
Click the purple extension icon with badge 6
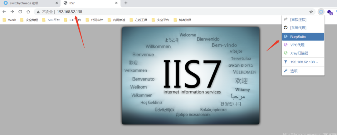330,12
